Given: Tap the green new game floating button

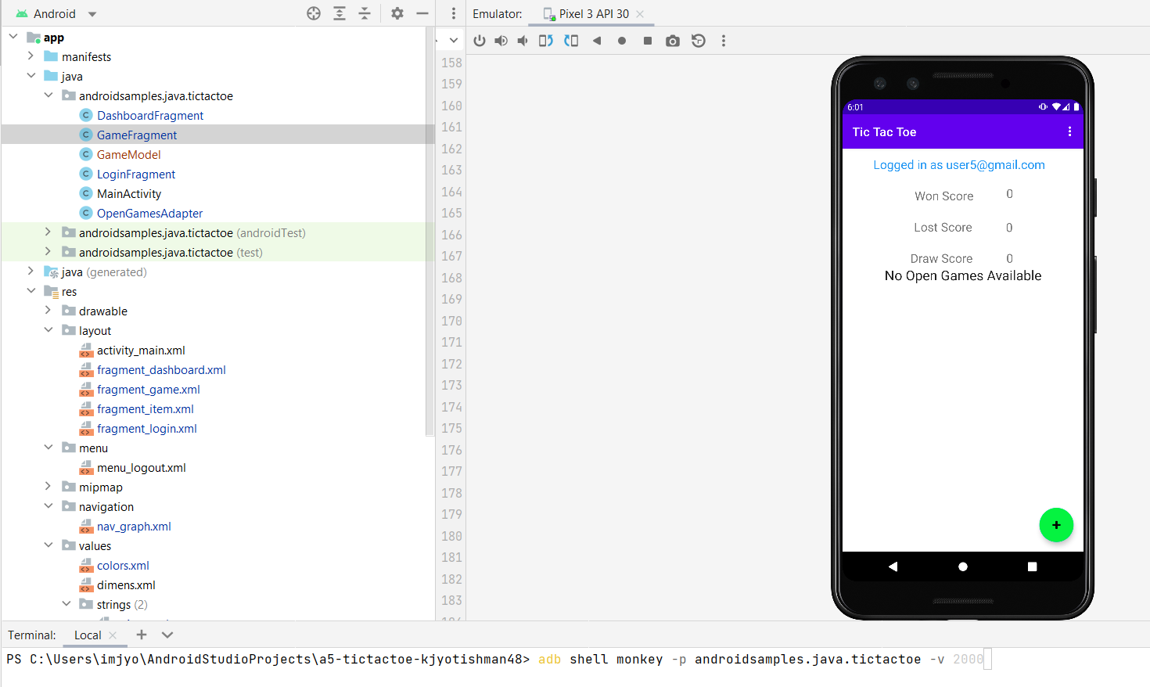Looking at the screenshot, I should point(1056,525).
